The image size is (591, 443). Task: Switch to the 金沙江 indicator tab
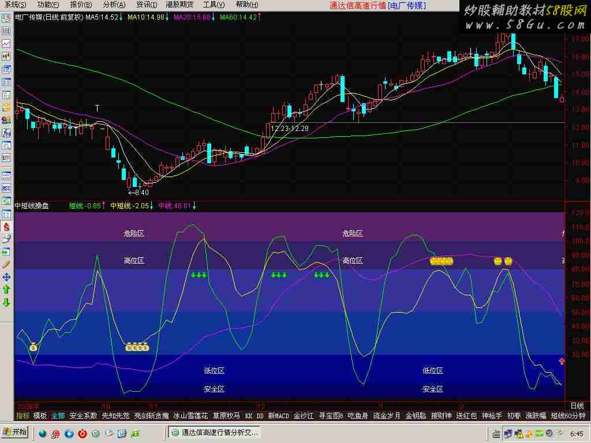pyautogui.click(x=304, y=416)
